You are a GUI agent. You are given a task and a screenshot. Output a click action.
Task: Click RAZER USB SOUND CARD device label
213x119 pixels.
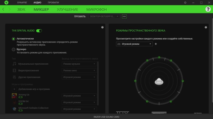pyautogui.click(x=106, y=117)
